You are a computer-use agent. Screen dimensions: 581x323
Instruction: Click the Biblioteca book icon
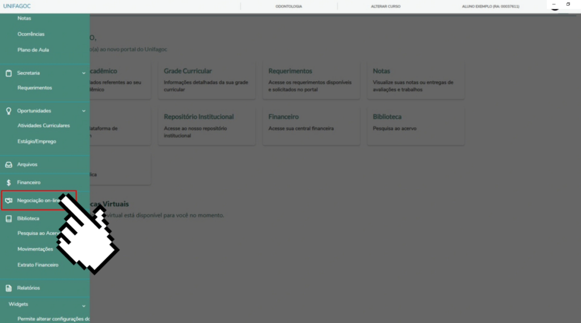(x=9, y=219)
